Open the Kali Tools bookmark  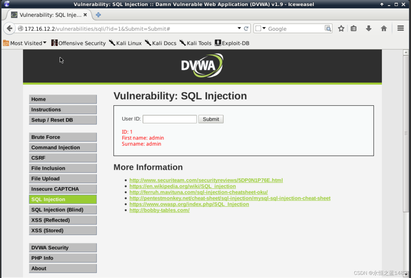click(195, 43)
